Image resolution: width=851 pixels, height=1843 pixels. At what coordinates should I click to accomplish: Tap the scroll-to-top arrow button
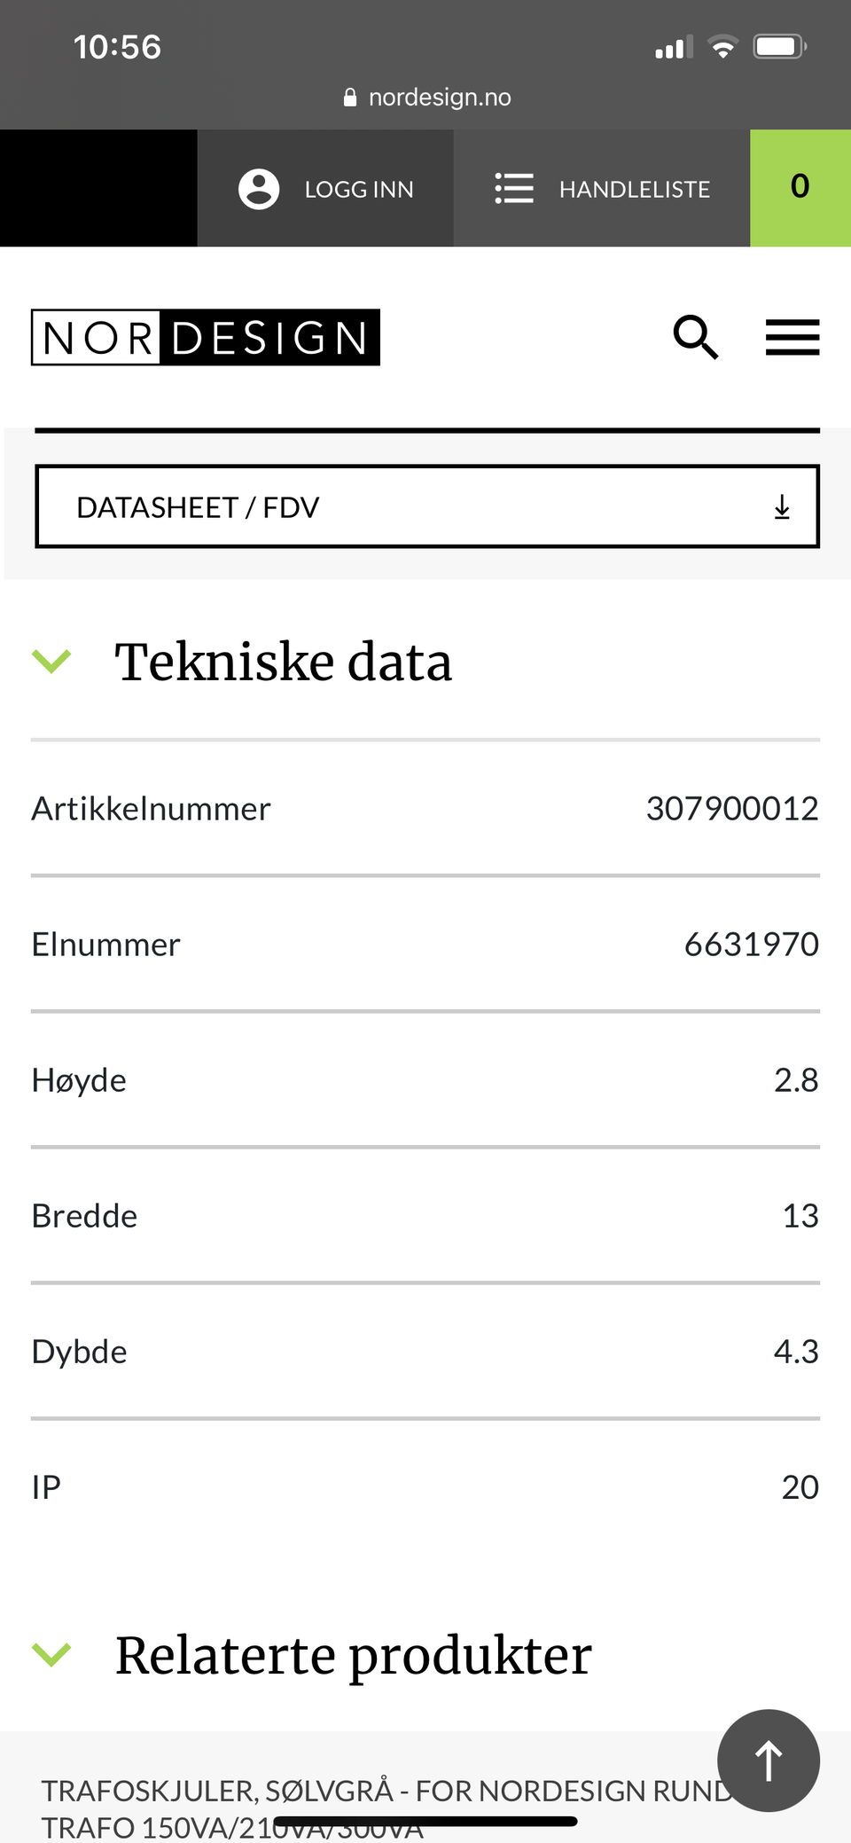coord(769,1761)
